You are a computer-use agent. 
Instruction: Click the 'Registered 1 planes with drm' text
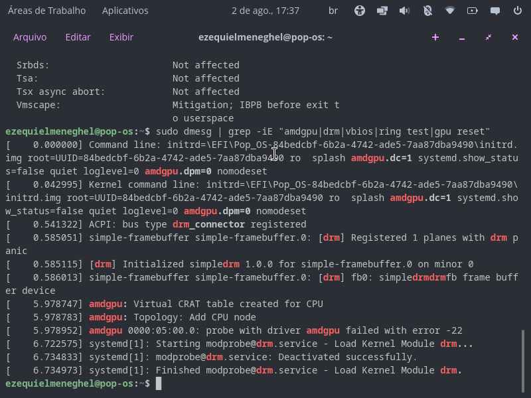429,237
